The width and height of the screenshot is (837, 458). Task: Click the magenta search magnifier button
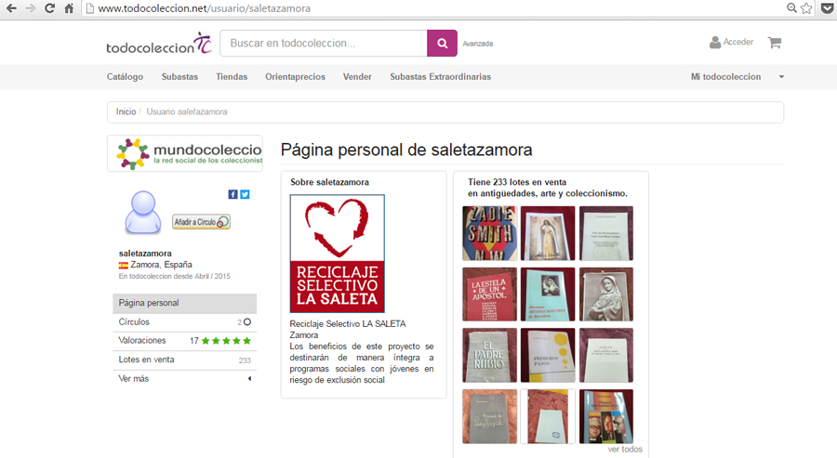[442, 43]
